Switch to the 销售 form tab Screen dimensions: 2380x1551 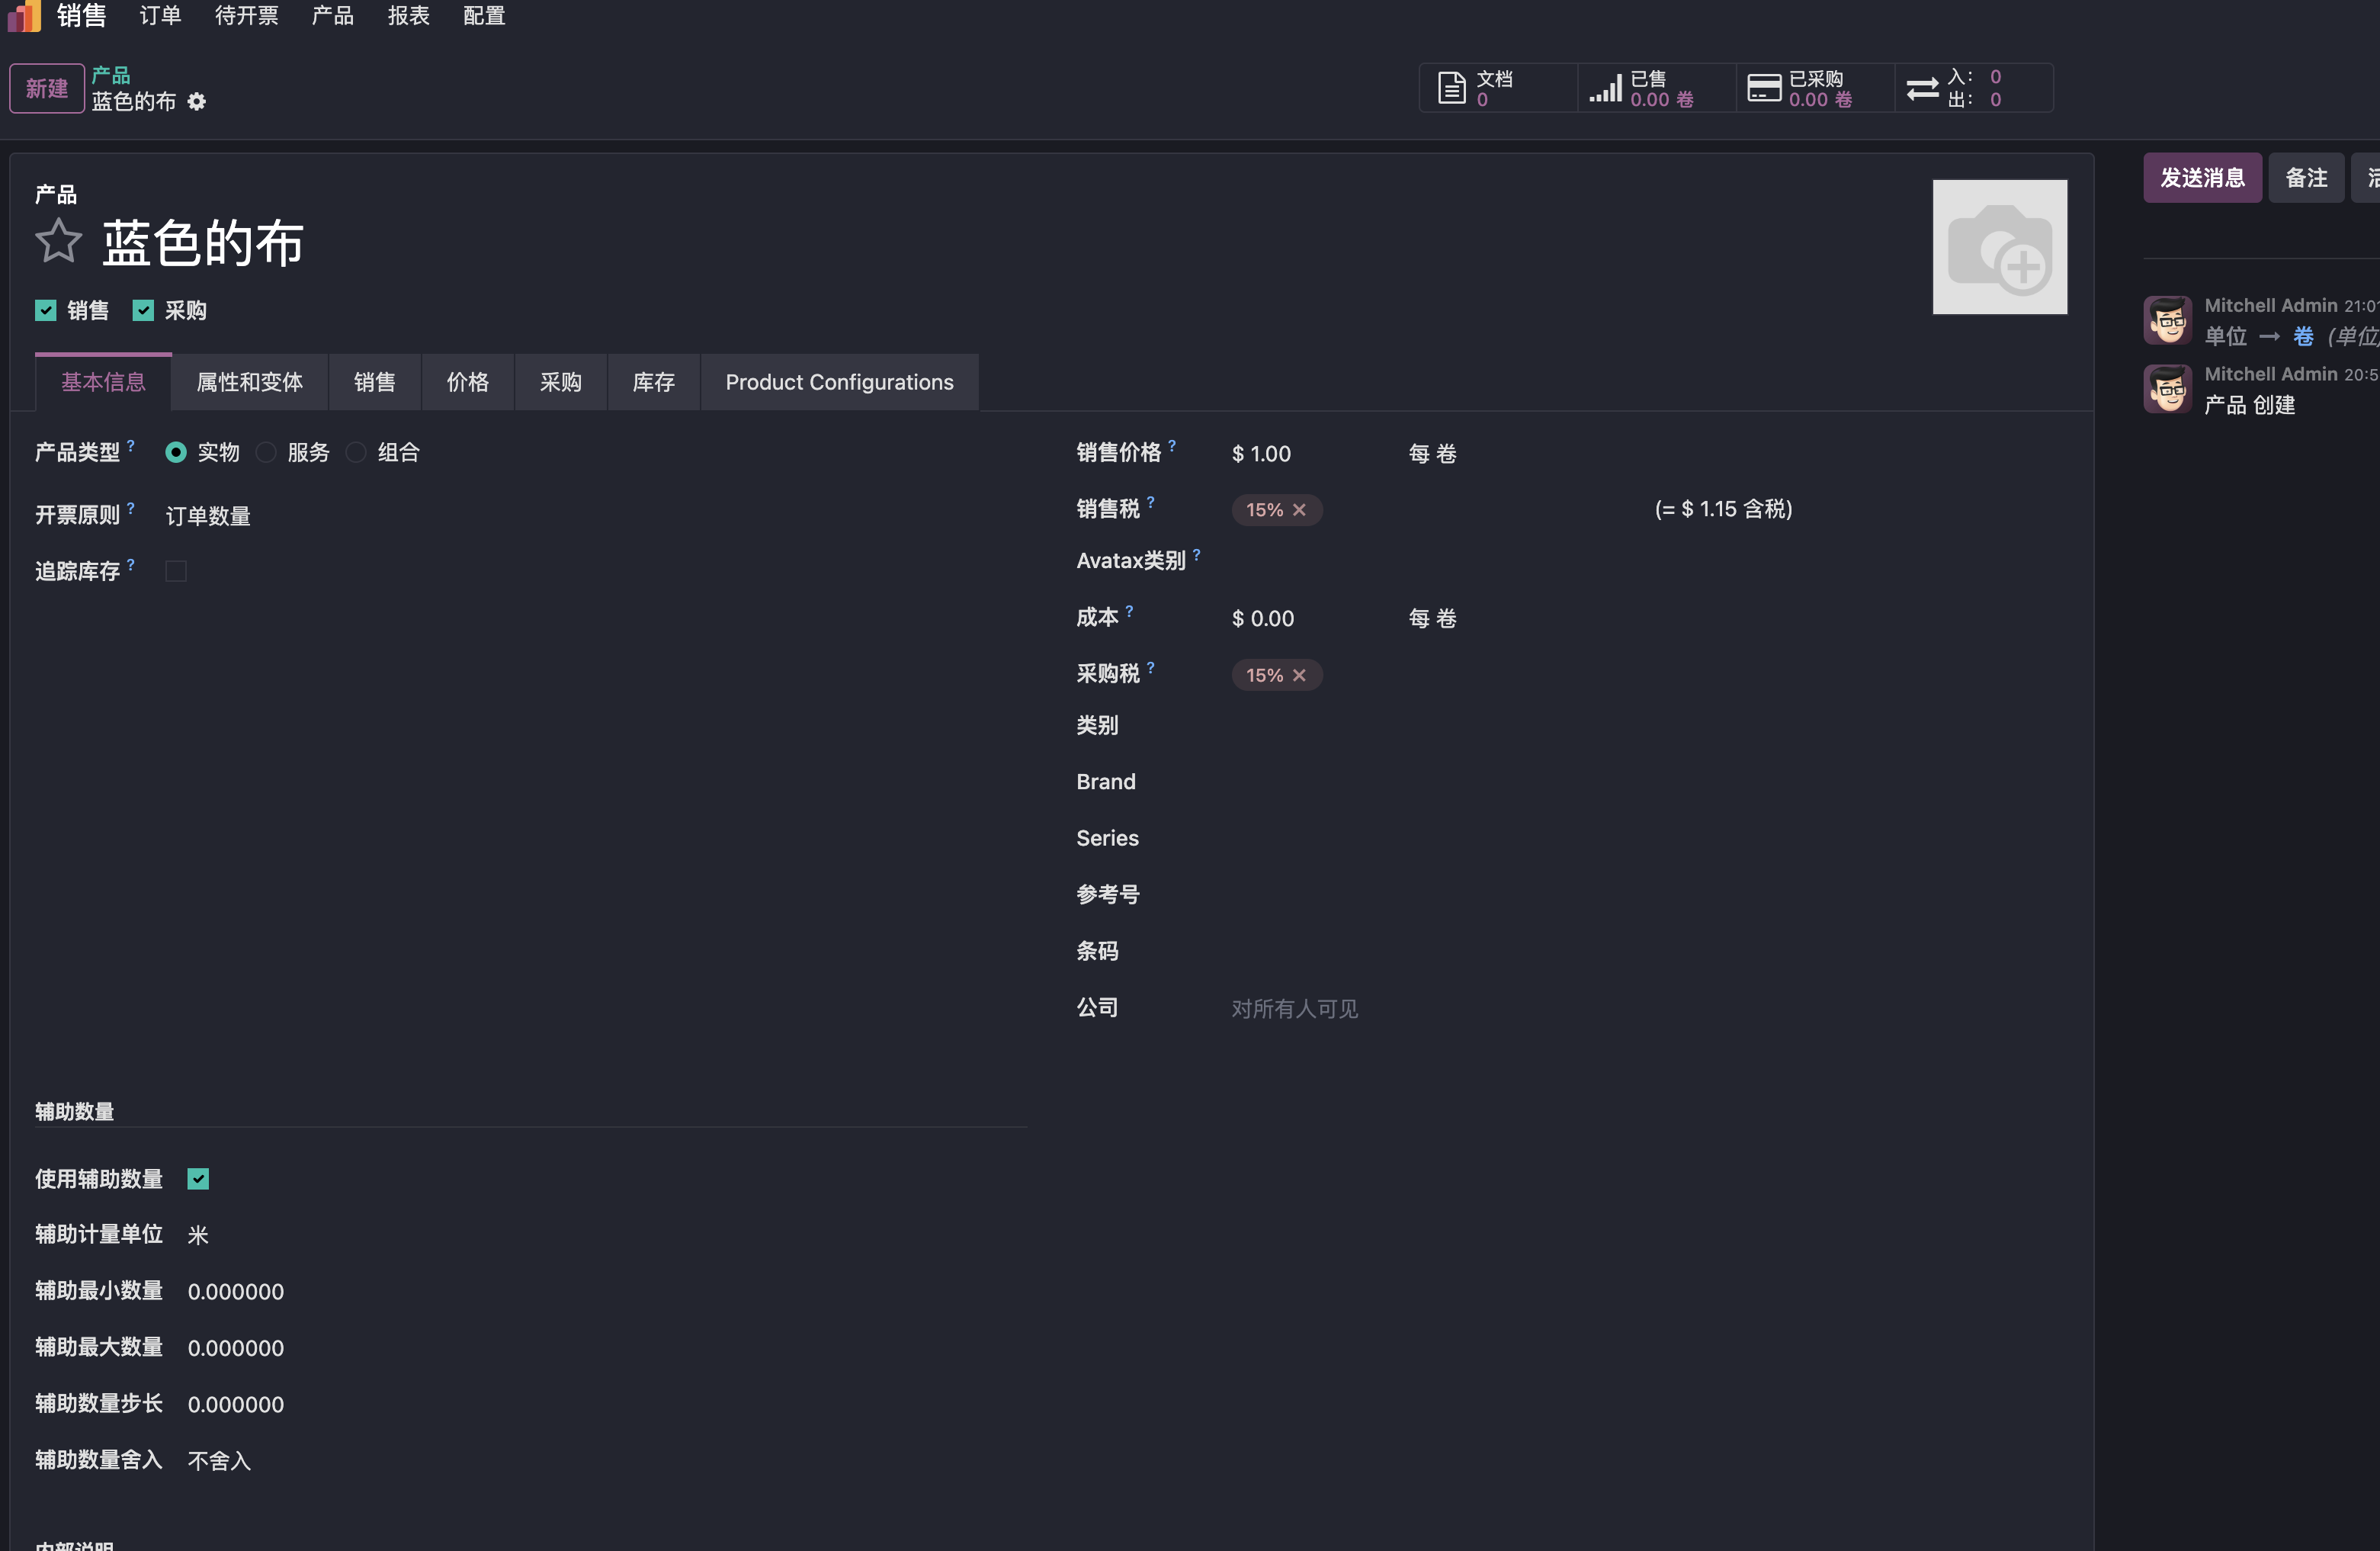[375, 383]
